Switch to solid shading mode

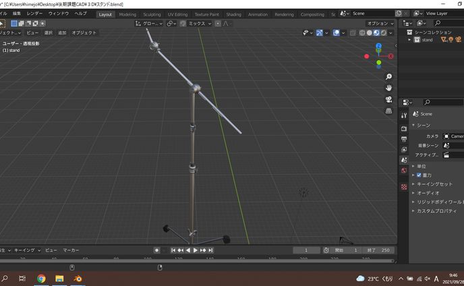tap(369, 33)
